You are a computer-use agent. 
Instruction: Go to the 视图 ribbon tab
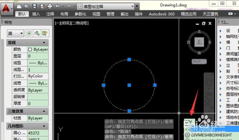click(x=96, y=14)
